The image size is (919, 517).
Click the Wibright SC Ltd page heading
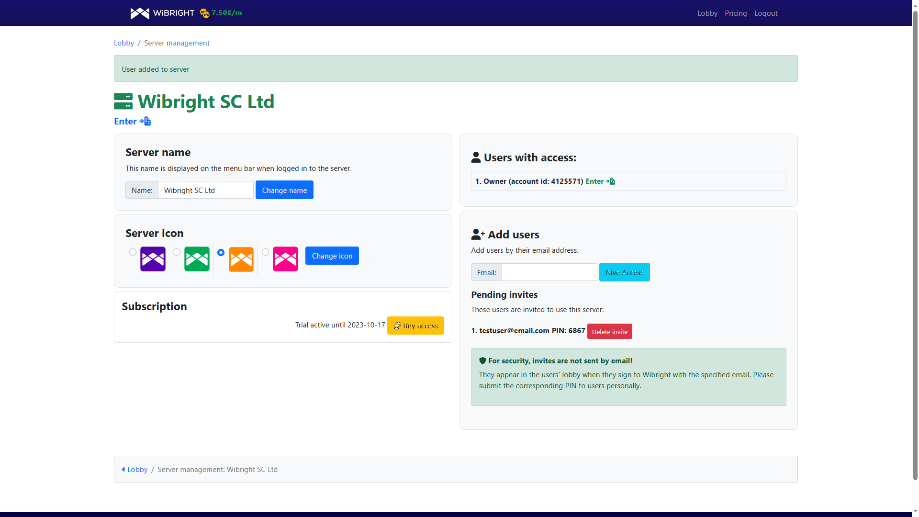click(x=206, y=101)
